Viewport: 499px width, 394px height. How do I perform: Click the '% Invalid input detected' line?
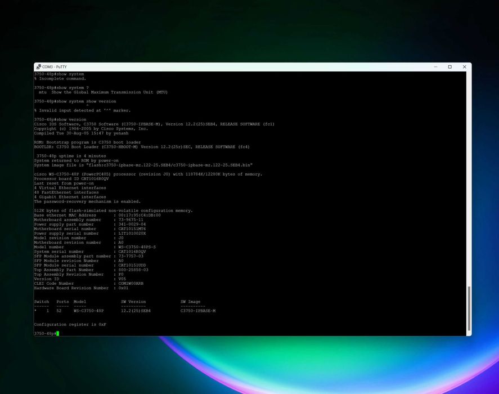(83, 110)
